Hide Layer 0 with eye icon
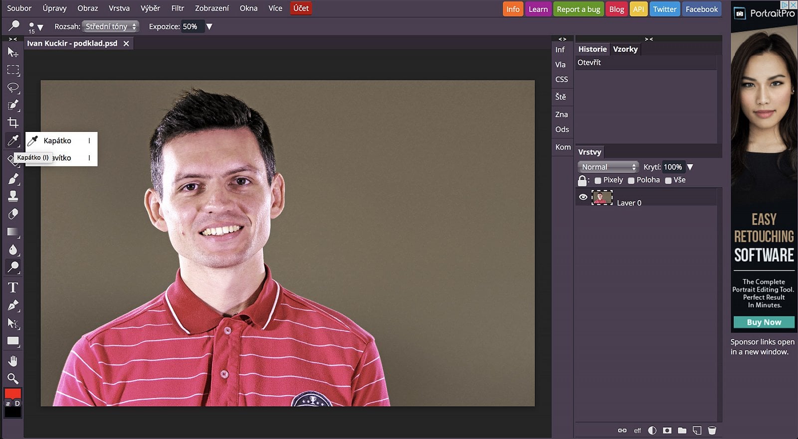The image size is (798, 439). [x=583, y=197]
